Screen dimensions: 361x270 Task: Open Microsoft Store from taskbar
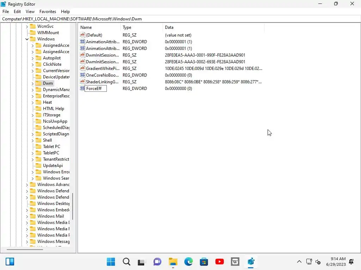pos(204,262)
